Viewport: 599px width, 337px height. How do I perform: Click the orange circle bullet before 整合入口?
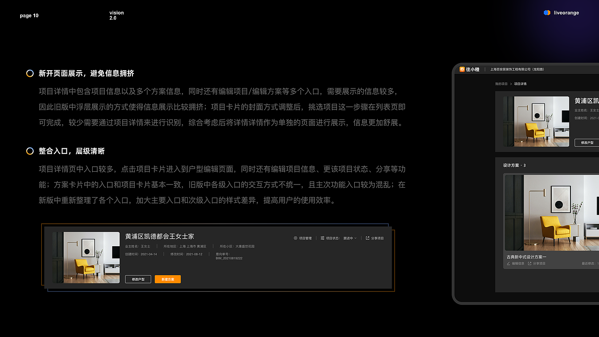tap(30, 151)
